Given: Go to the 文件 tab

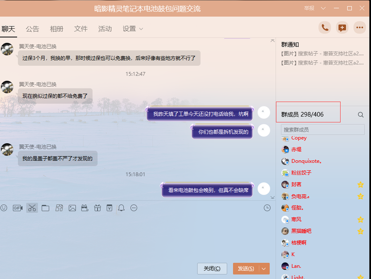Looking at the screenshot, I should 81,29.
